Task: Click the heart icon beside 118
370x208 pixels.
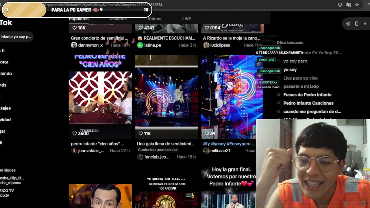Action: click(x=141, y=133)
